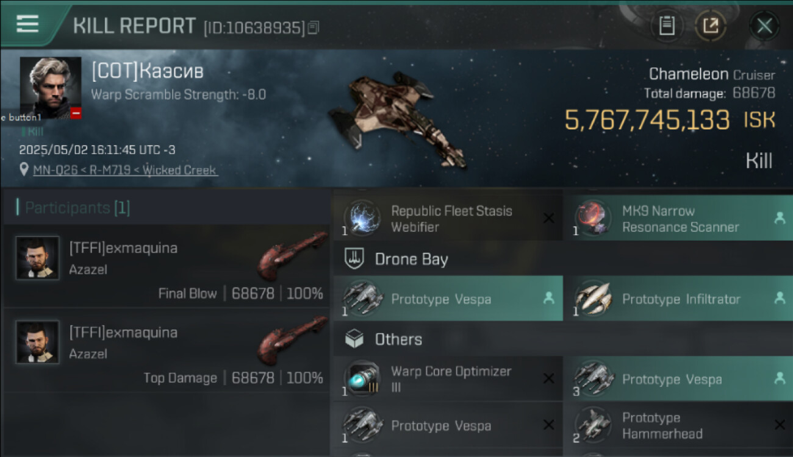The height and width of the screenshot is (457, 793).
Task: Open the clipboard report icon
Action: 667,26
